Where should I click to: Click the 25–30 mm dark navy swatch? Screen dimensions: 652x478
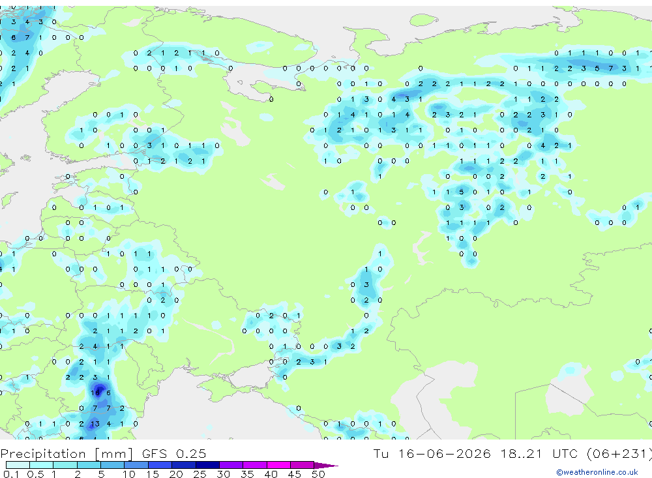(x=207, y=465)
